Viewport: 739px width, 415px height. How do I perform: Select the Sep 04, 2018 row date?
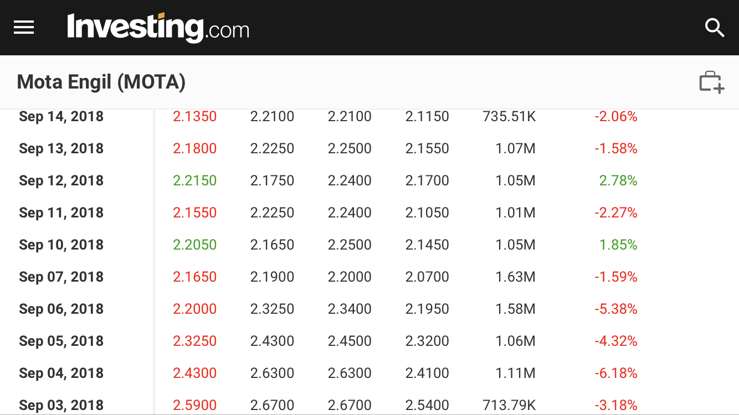coord(61,373)
